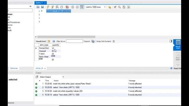
Task: Execute statement under cursor lightning icon
Action: point(53,7)
